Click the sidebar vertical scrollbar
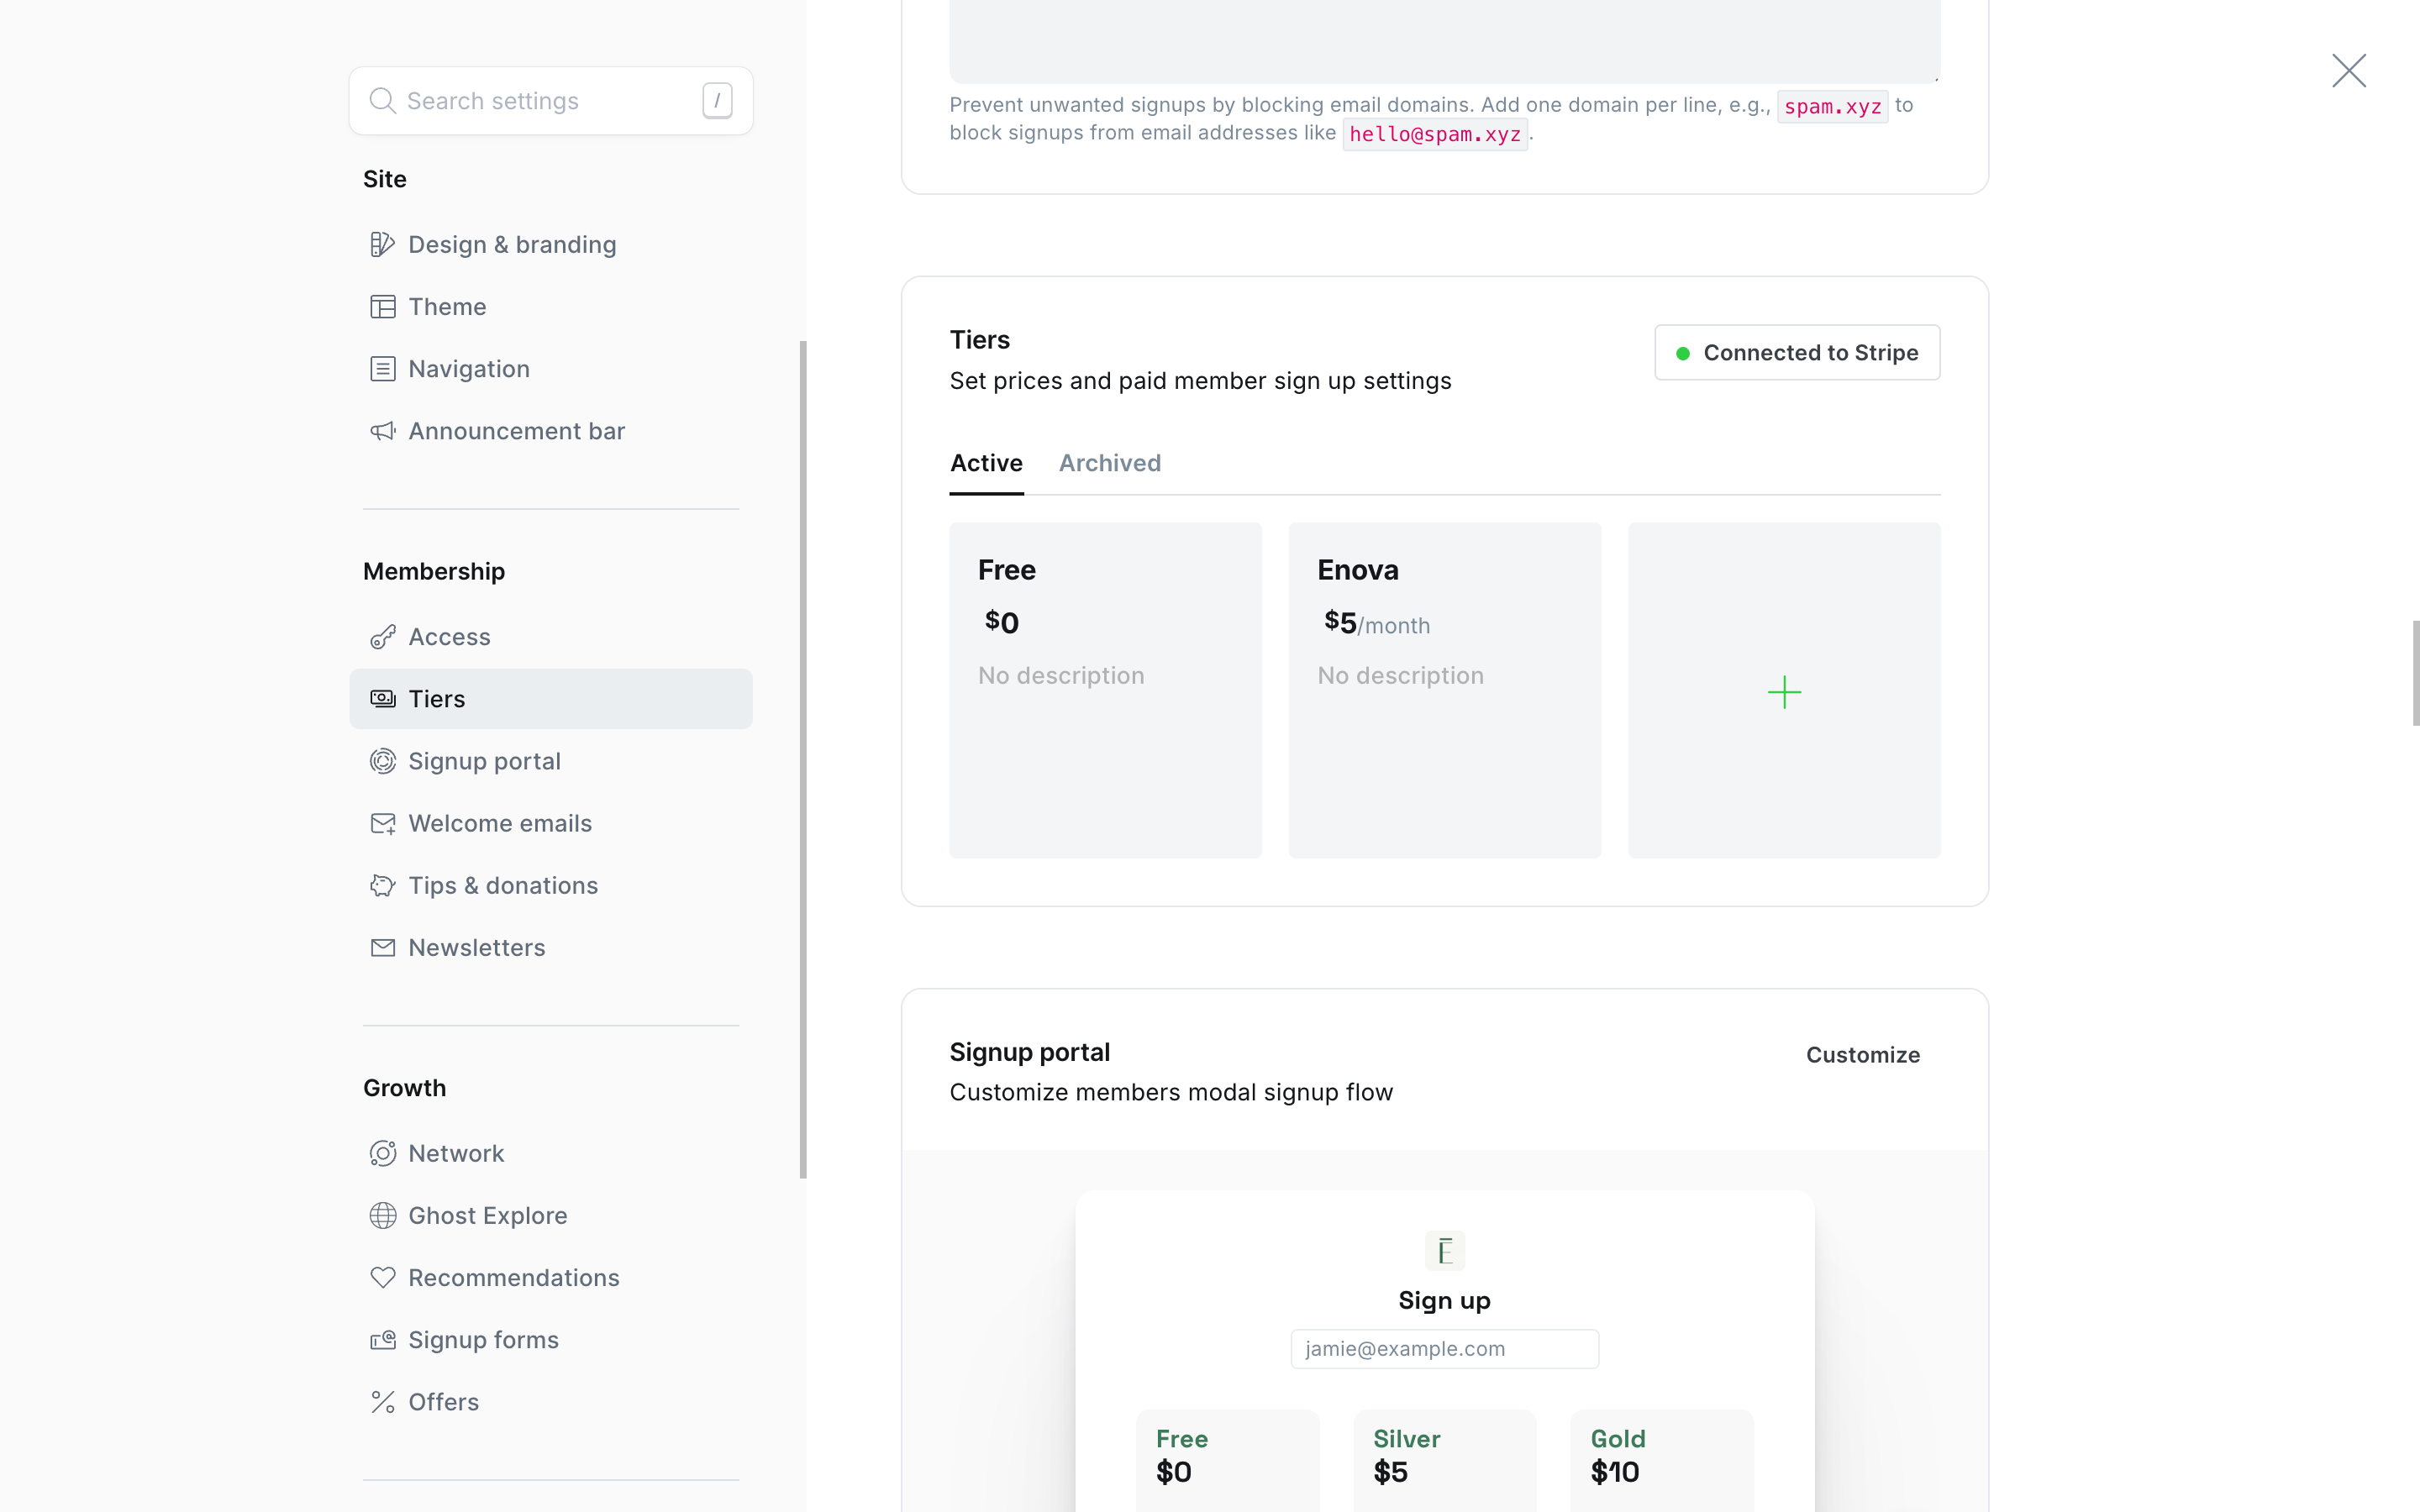Screen dimensions: 2420x1512 [x=803, y=760]
